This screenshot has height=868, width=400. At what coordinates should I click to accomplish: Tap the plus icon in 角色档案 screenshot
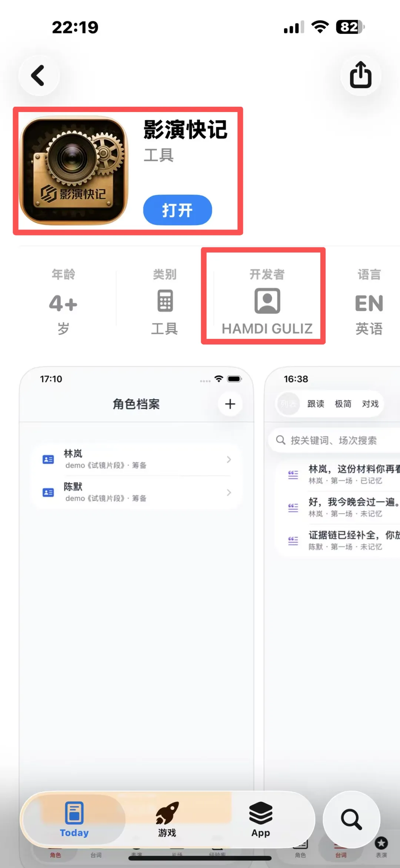click(230, 404)
